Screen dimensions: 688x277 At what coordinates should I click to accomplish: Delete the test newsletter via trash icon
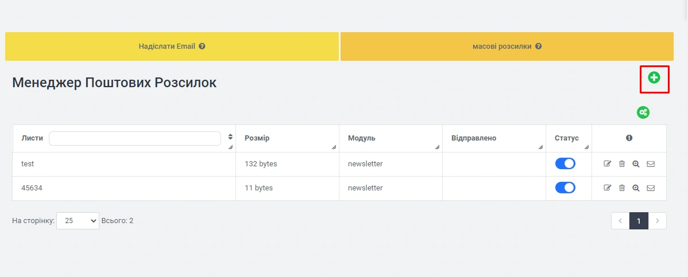pyautogui.click(x=622, y=164)
